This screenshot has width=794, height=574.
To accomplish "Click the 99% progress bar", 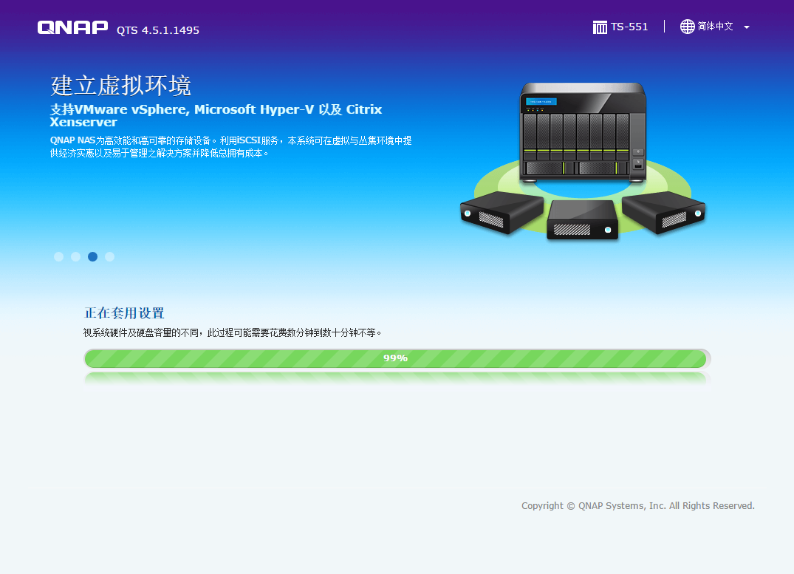I will tap(397, 358).
